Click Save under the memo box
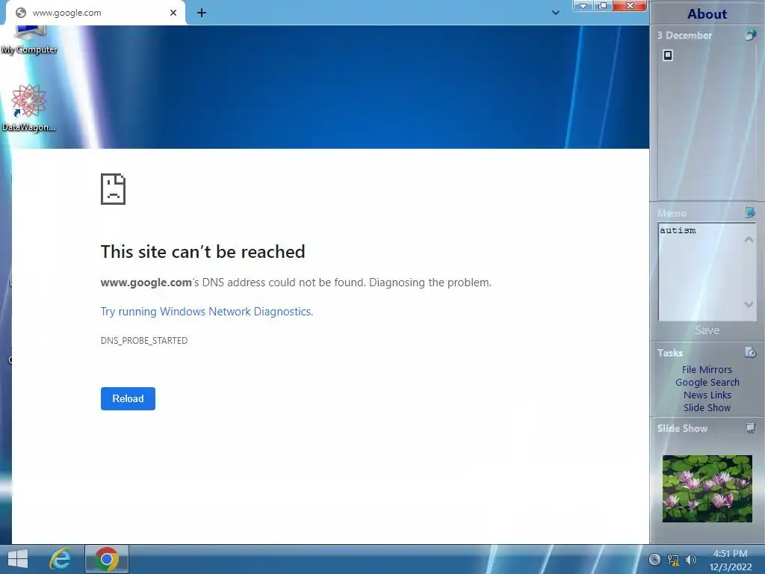This screenshot has width=765, height=574. pyautogui.click(x=707, y=330)
